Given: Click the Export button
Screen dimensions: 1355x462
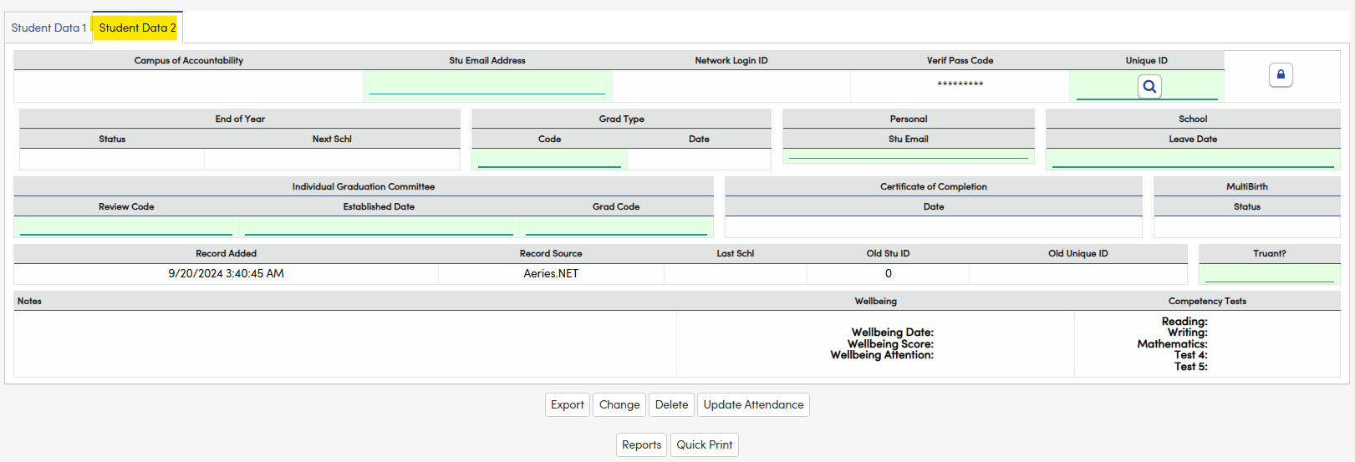Looking at the screenshot, I should point(568,404).
